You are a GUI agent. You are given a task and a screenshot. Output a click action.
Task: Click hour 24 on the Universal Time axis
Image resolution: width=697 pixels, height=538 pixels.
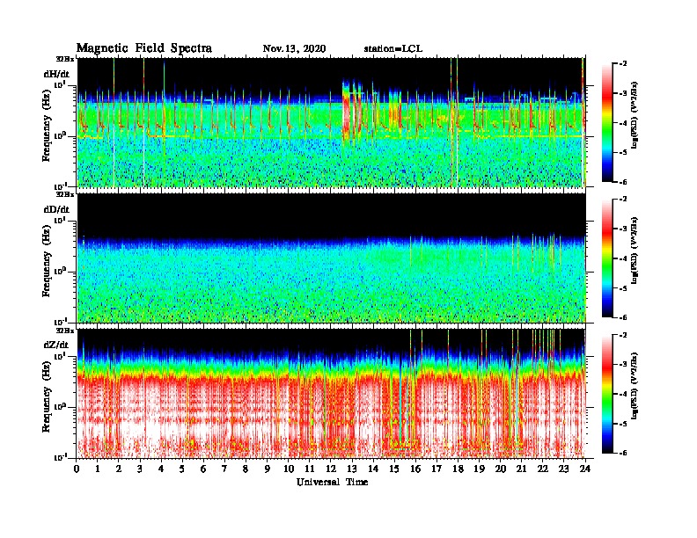pos(585,469)
